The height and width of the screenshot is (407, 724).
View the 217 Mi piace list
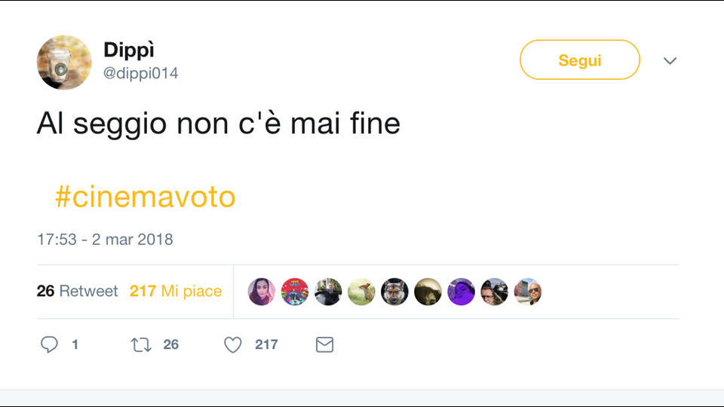176,291
